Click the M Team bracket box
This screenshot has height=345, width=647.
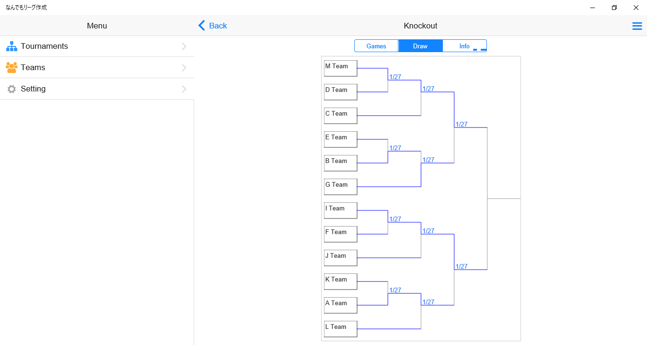(341, 68)
